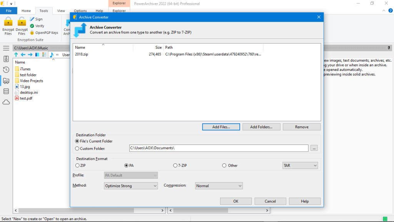Switch to the Options ribbon tab
Screen dimensions: 394x222
click(80, 11)
